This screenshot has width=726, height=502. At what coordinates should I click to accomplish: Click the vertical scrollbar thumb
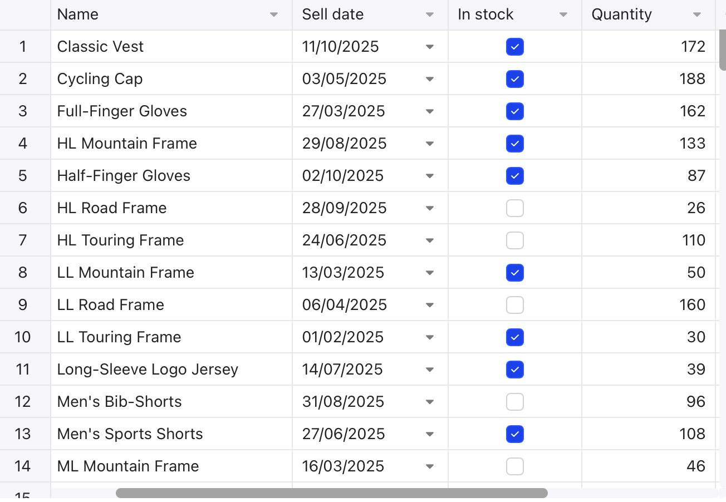click(722, 49)
